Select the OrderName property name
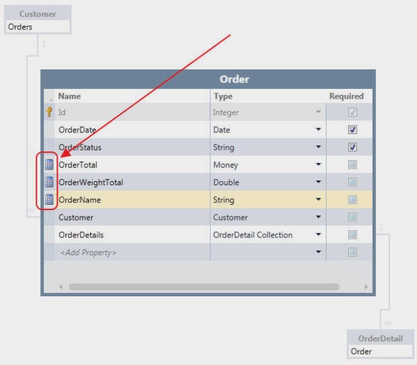 tap(79, 200)
